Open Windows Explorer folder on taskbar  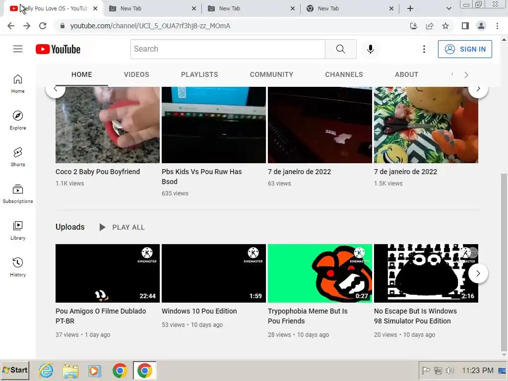pos(70,371)
